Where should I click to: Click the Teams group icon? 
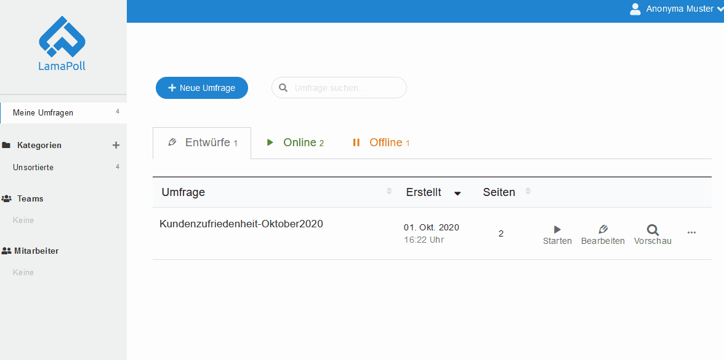point(6,198)
